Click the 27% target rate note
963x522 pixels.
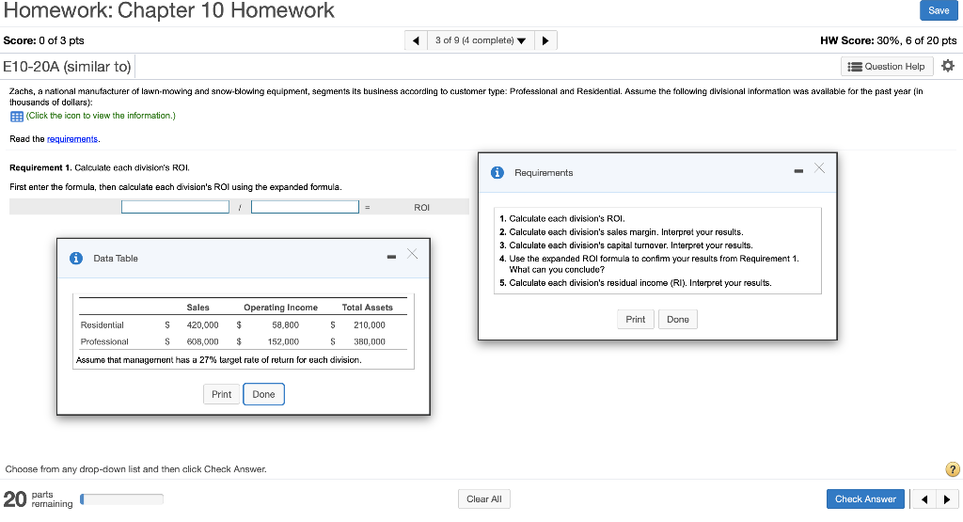(218, 360)
